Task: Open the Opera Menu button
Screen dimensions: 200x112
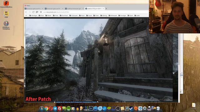Action: [27, 6]
